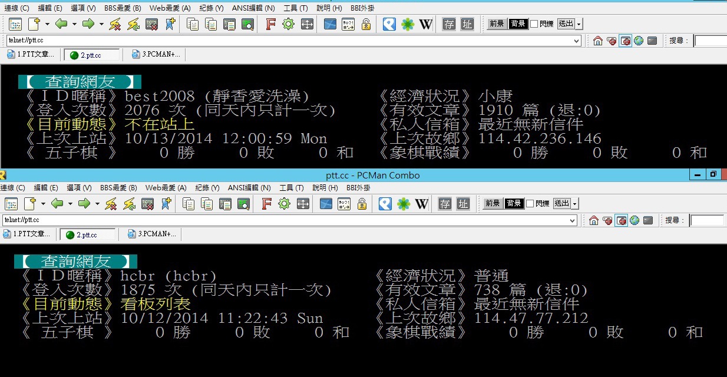This screenshot has height=377, width=727.
Task: Click the green gear settings icon in the upper toolbar
Action: click(288, 24)
